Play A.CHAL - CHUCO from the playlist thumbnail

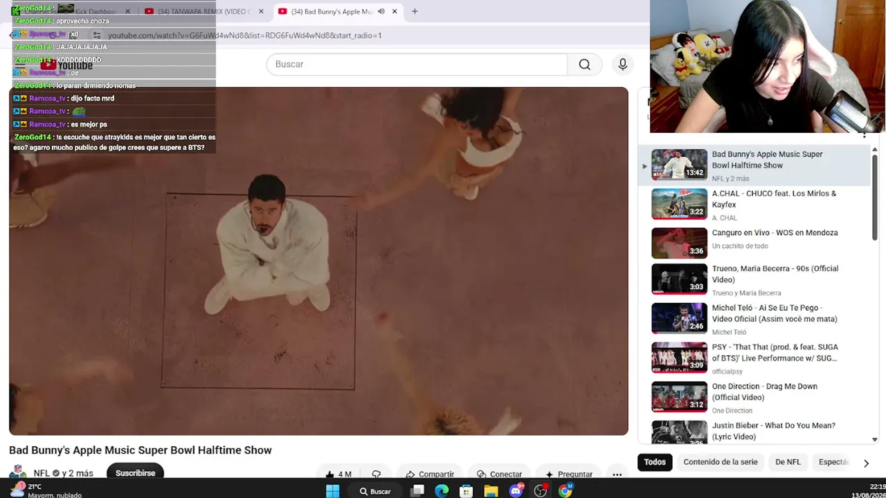(x=679, y=203)
